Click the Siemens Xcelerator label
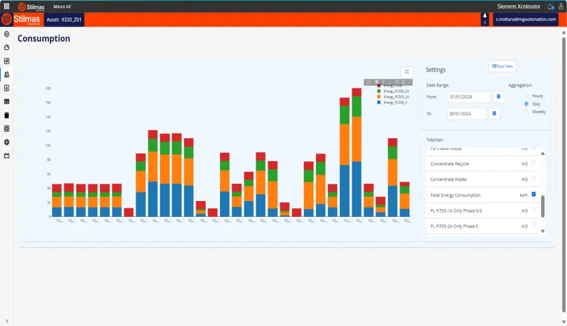Viewport: 567px width, 326px height. pyautogui.click(x=519, y=7)
